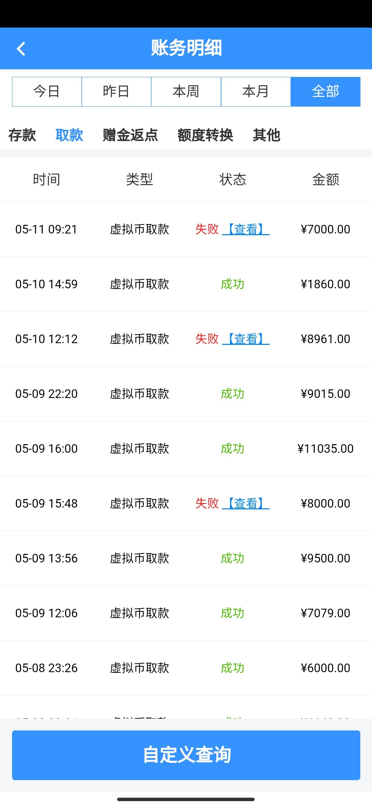Viewport: 372px width, 807px height.
Task: View failed ¥8000.00 withdrawal details
Action: point(246,503)
